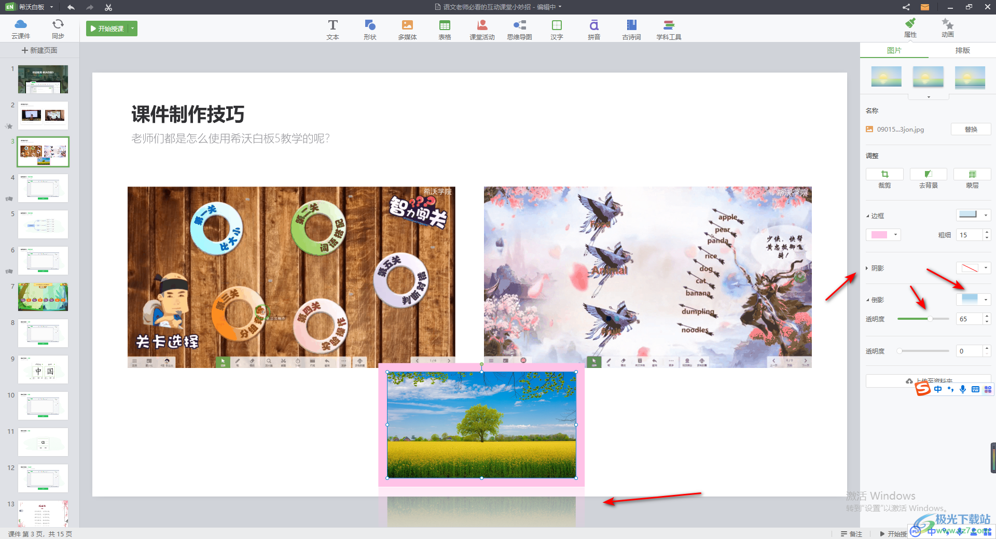
Task: Open the shadow style dropdown
Action: point(974,268)
